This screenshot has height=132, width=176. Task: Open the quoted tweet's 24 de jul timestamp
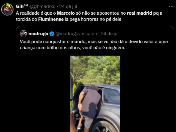point(110,34)
